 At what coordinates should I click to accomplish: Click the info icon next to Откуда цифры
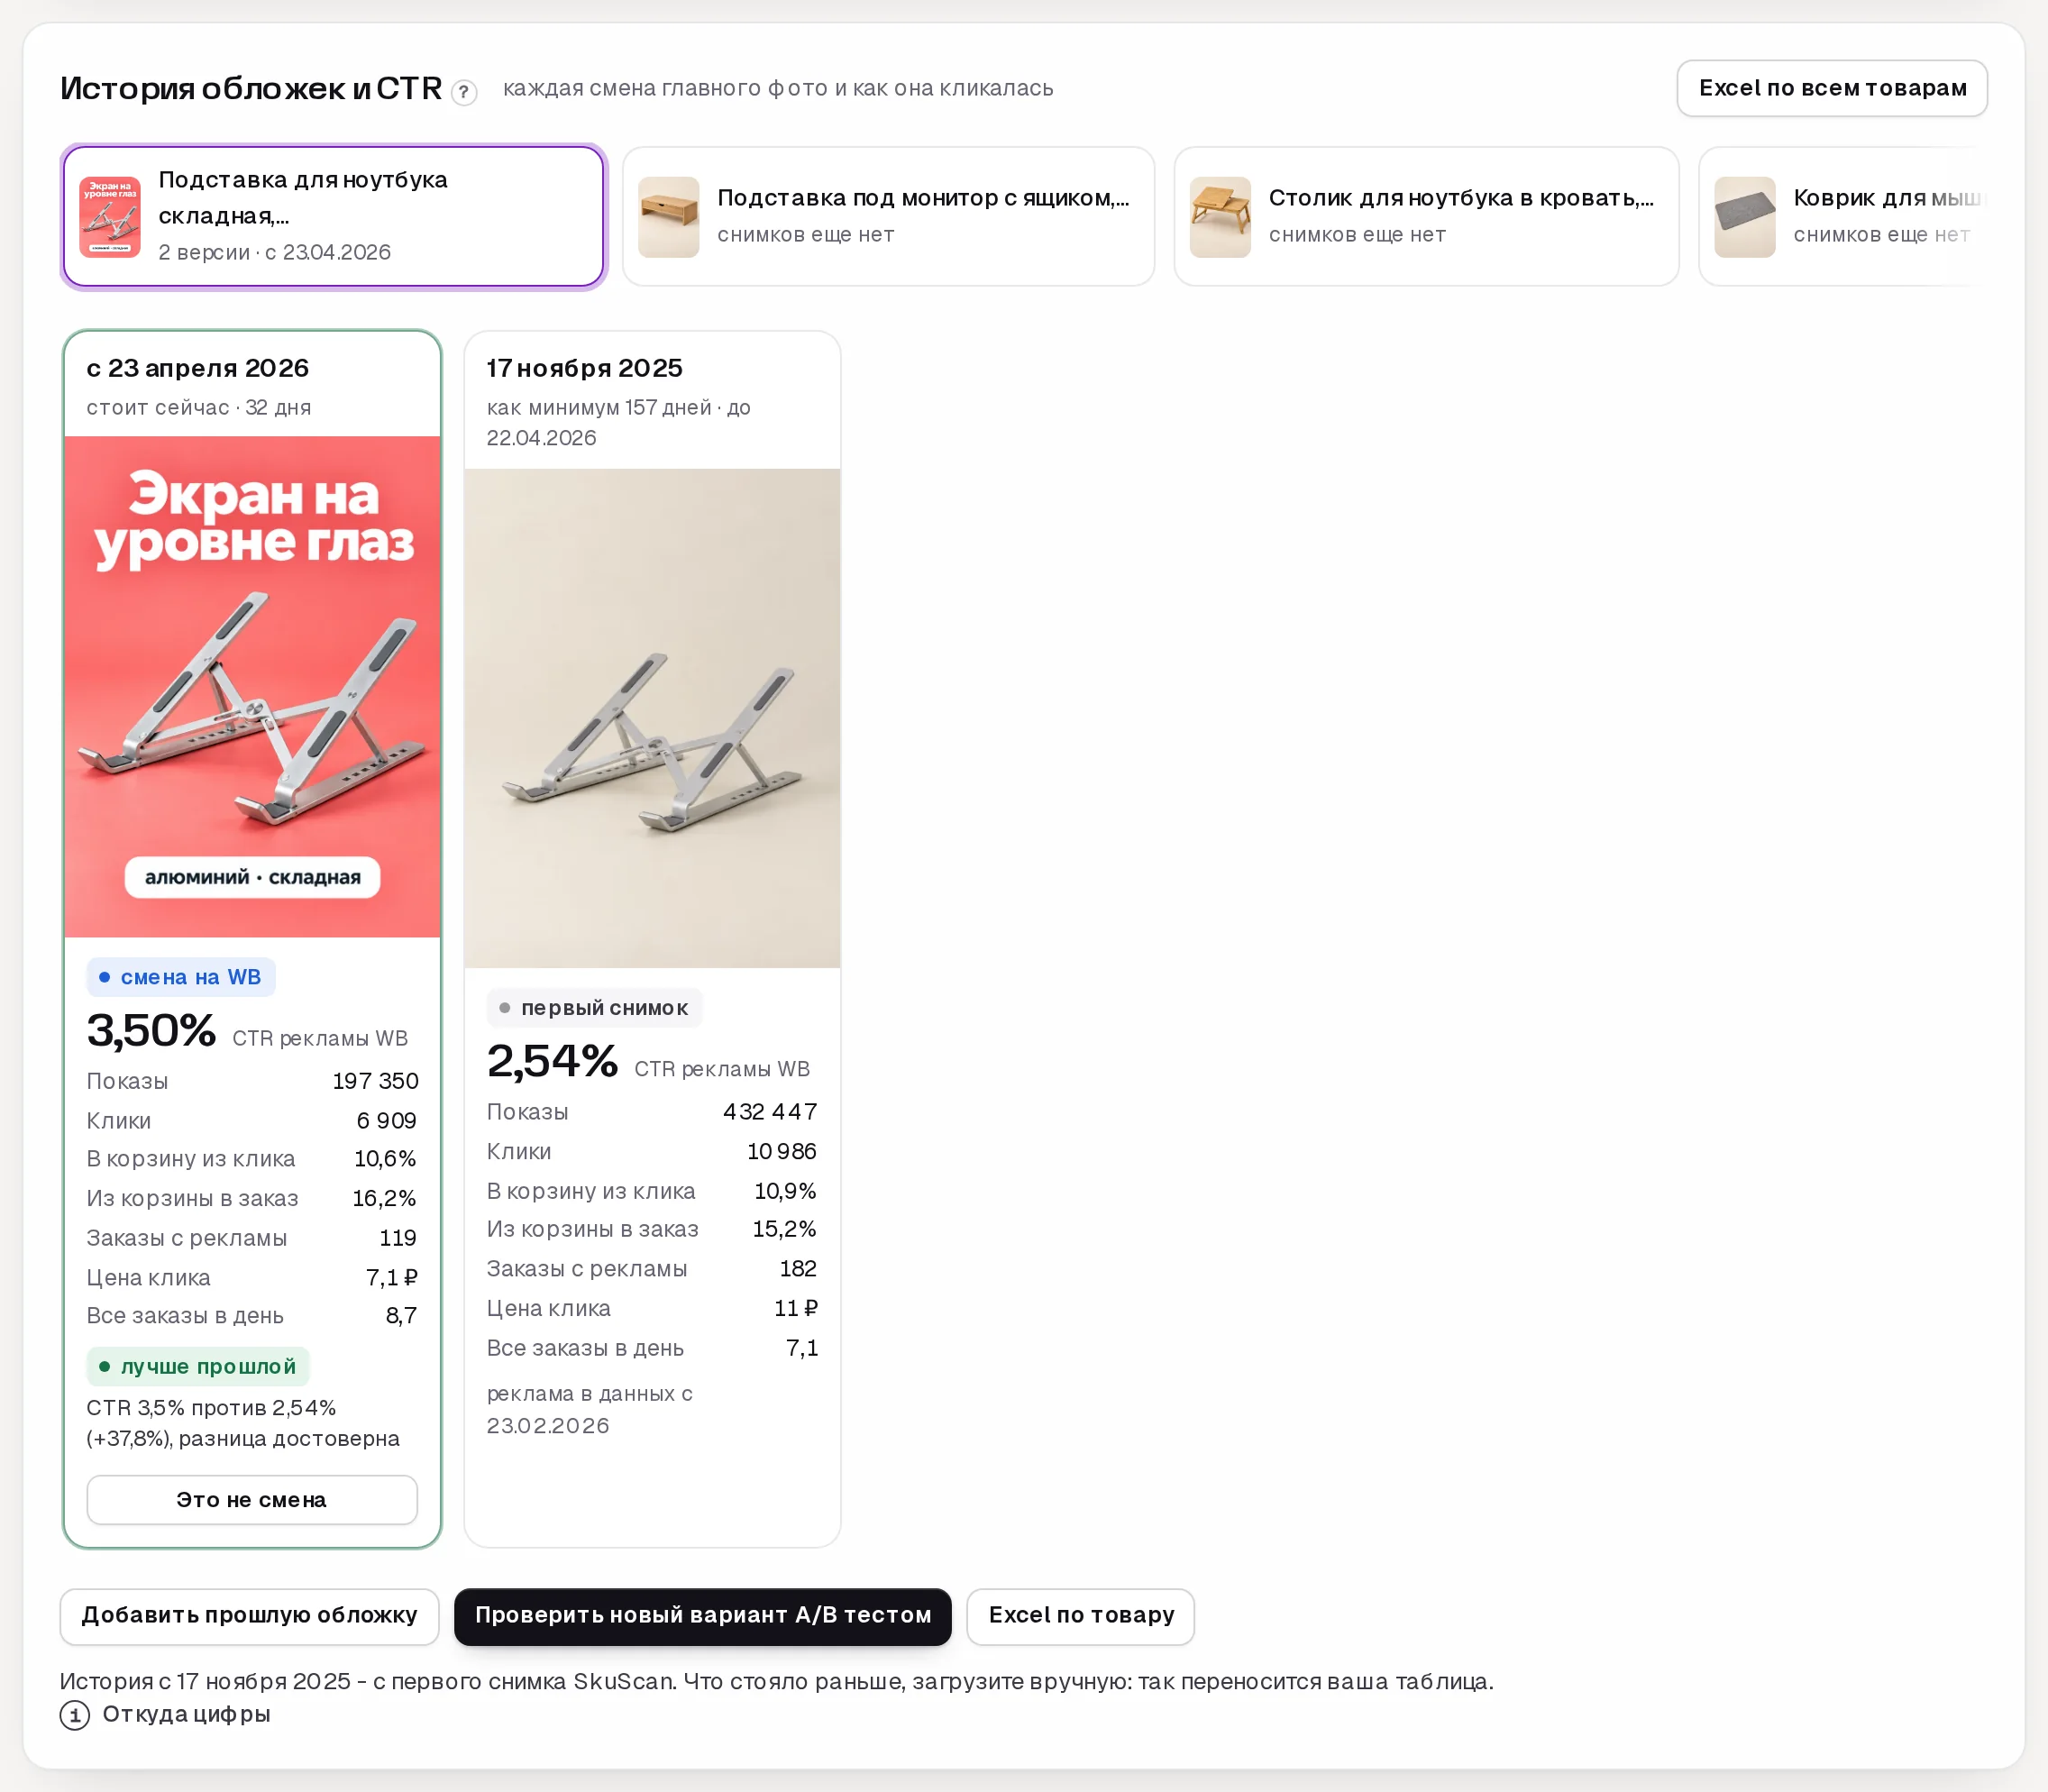point(75,1715)
